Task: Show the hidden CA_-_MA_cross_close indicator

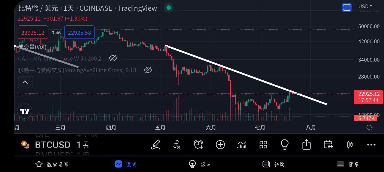Action: pyautogui.click(x=113, y=58)
